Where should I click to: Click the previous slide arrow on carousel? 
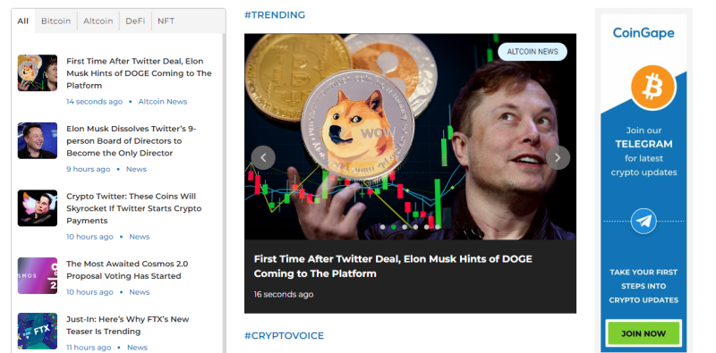[x=263, y=158]
